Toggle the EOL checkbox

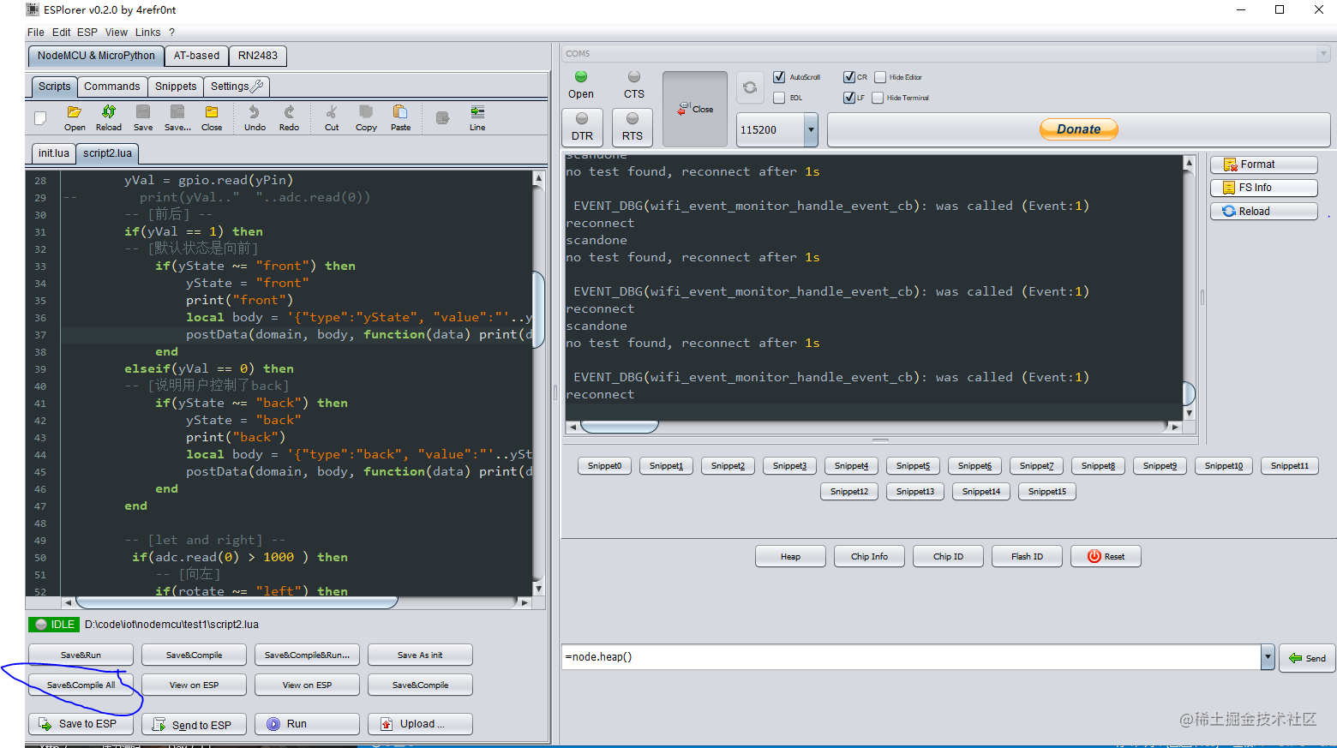(x=779, y=98)
